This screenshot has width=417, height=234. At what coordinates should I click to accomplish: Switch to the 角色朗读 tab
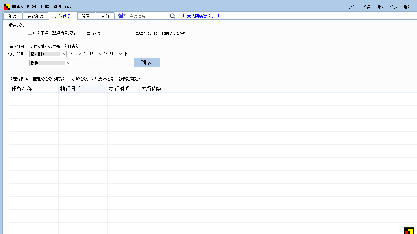point(36,16)
